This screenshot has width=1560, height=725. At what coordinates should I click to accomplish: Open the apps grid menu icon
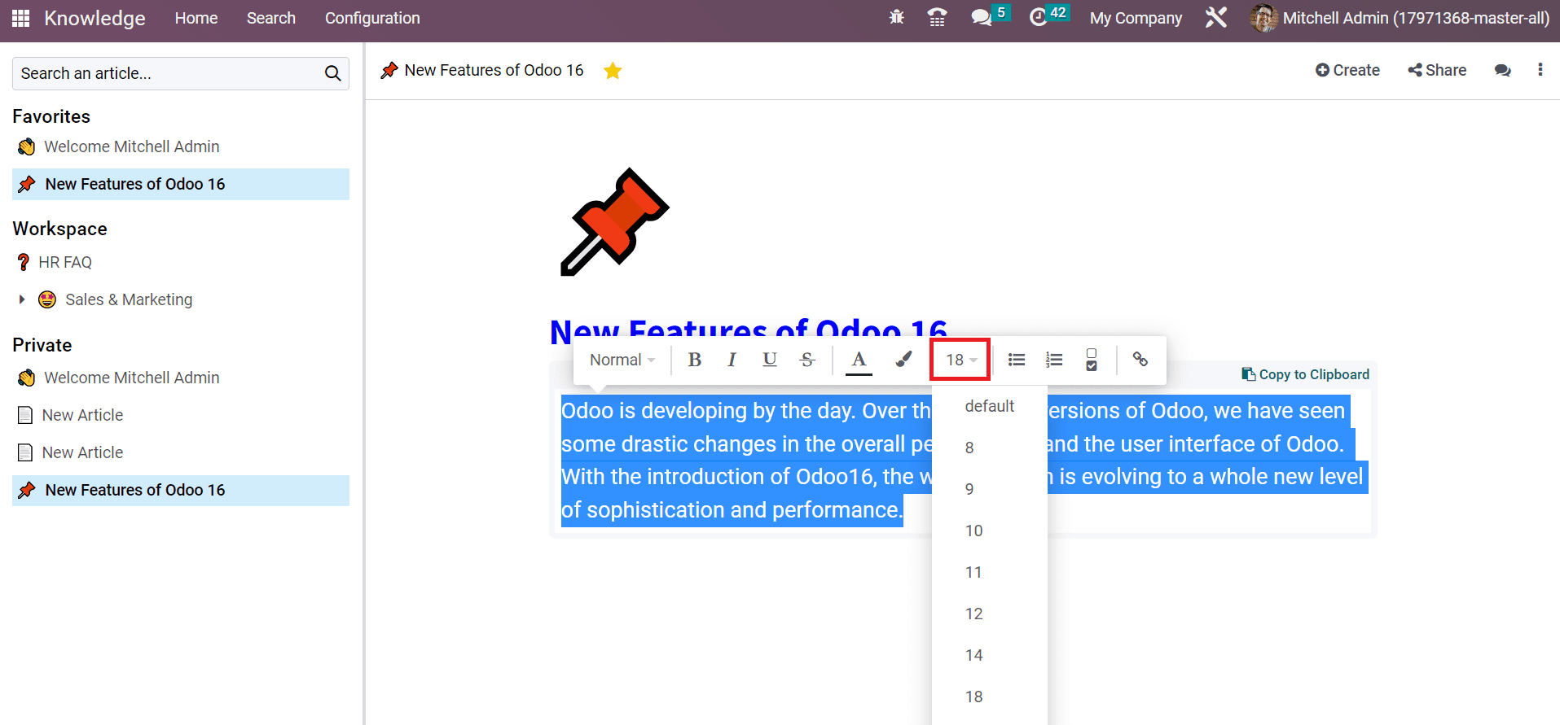pyautogui.click(x=20, y=18)
